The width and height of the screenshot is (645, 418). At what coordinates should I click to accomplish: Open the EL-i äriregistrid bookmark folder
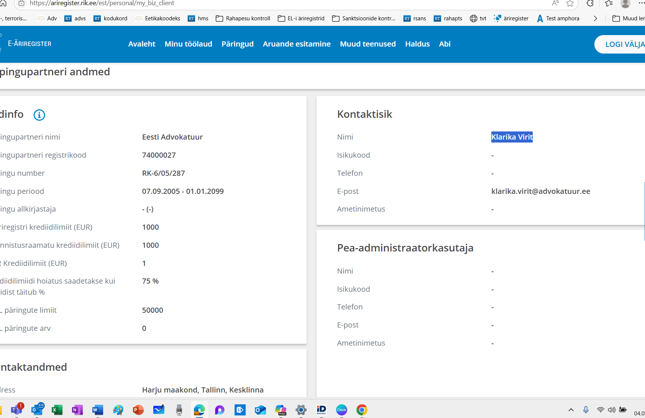pyautogui.click(x=301, y=18)
